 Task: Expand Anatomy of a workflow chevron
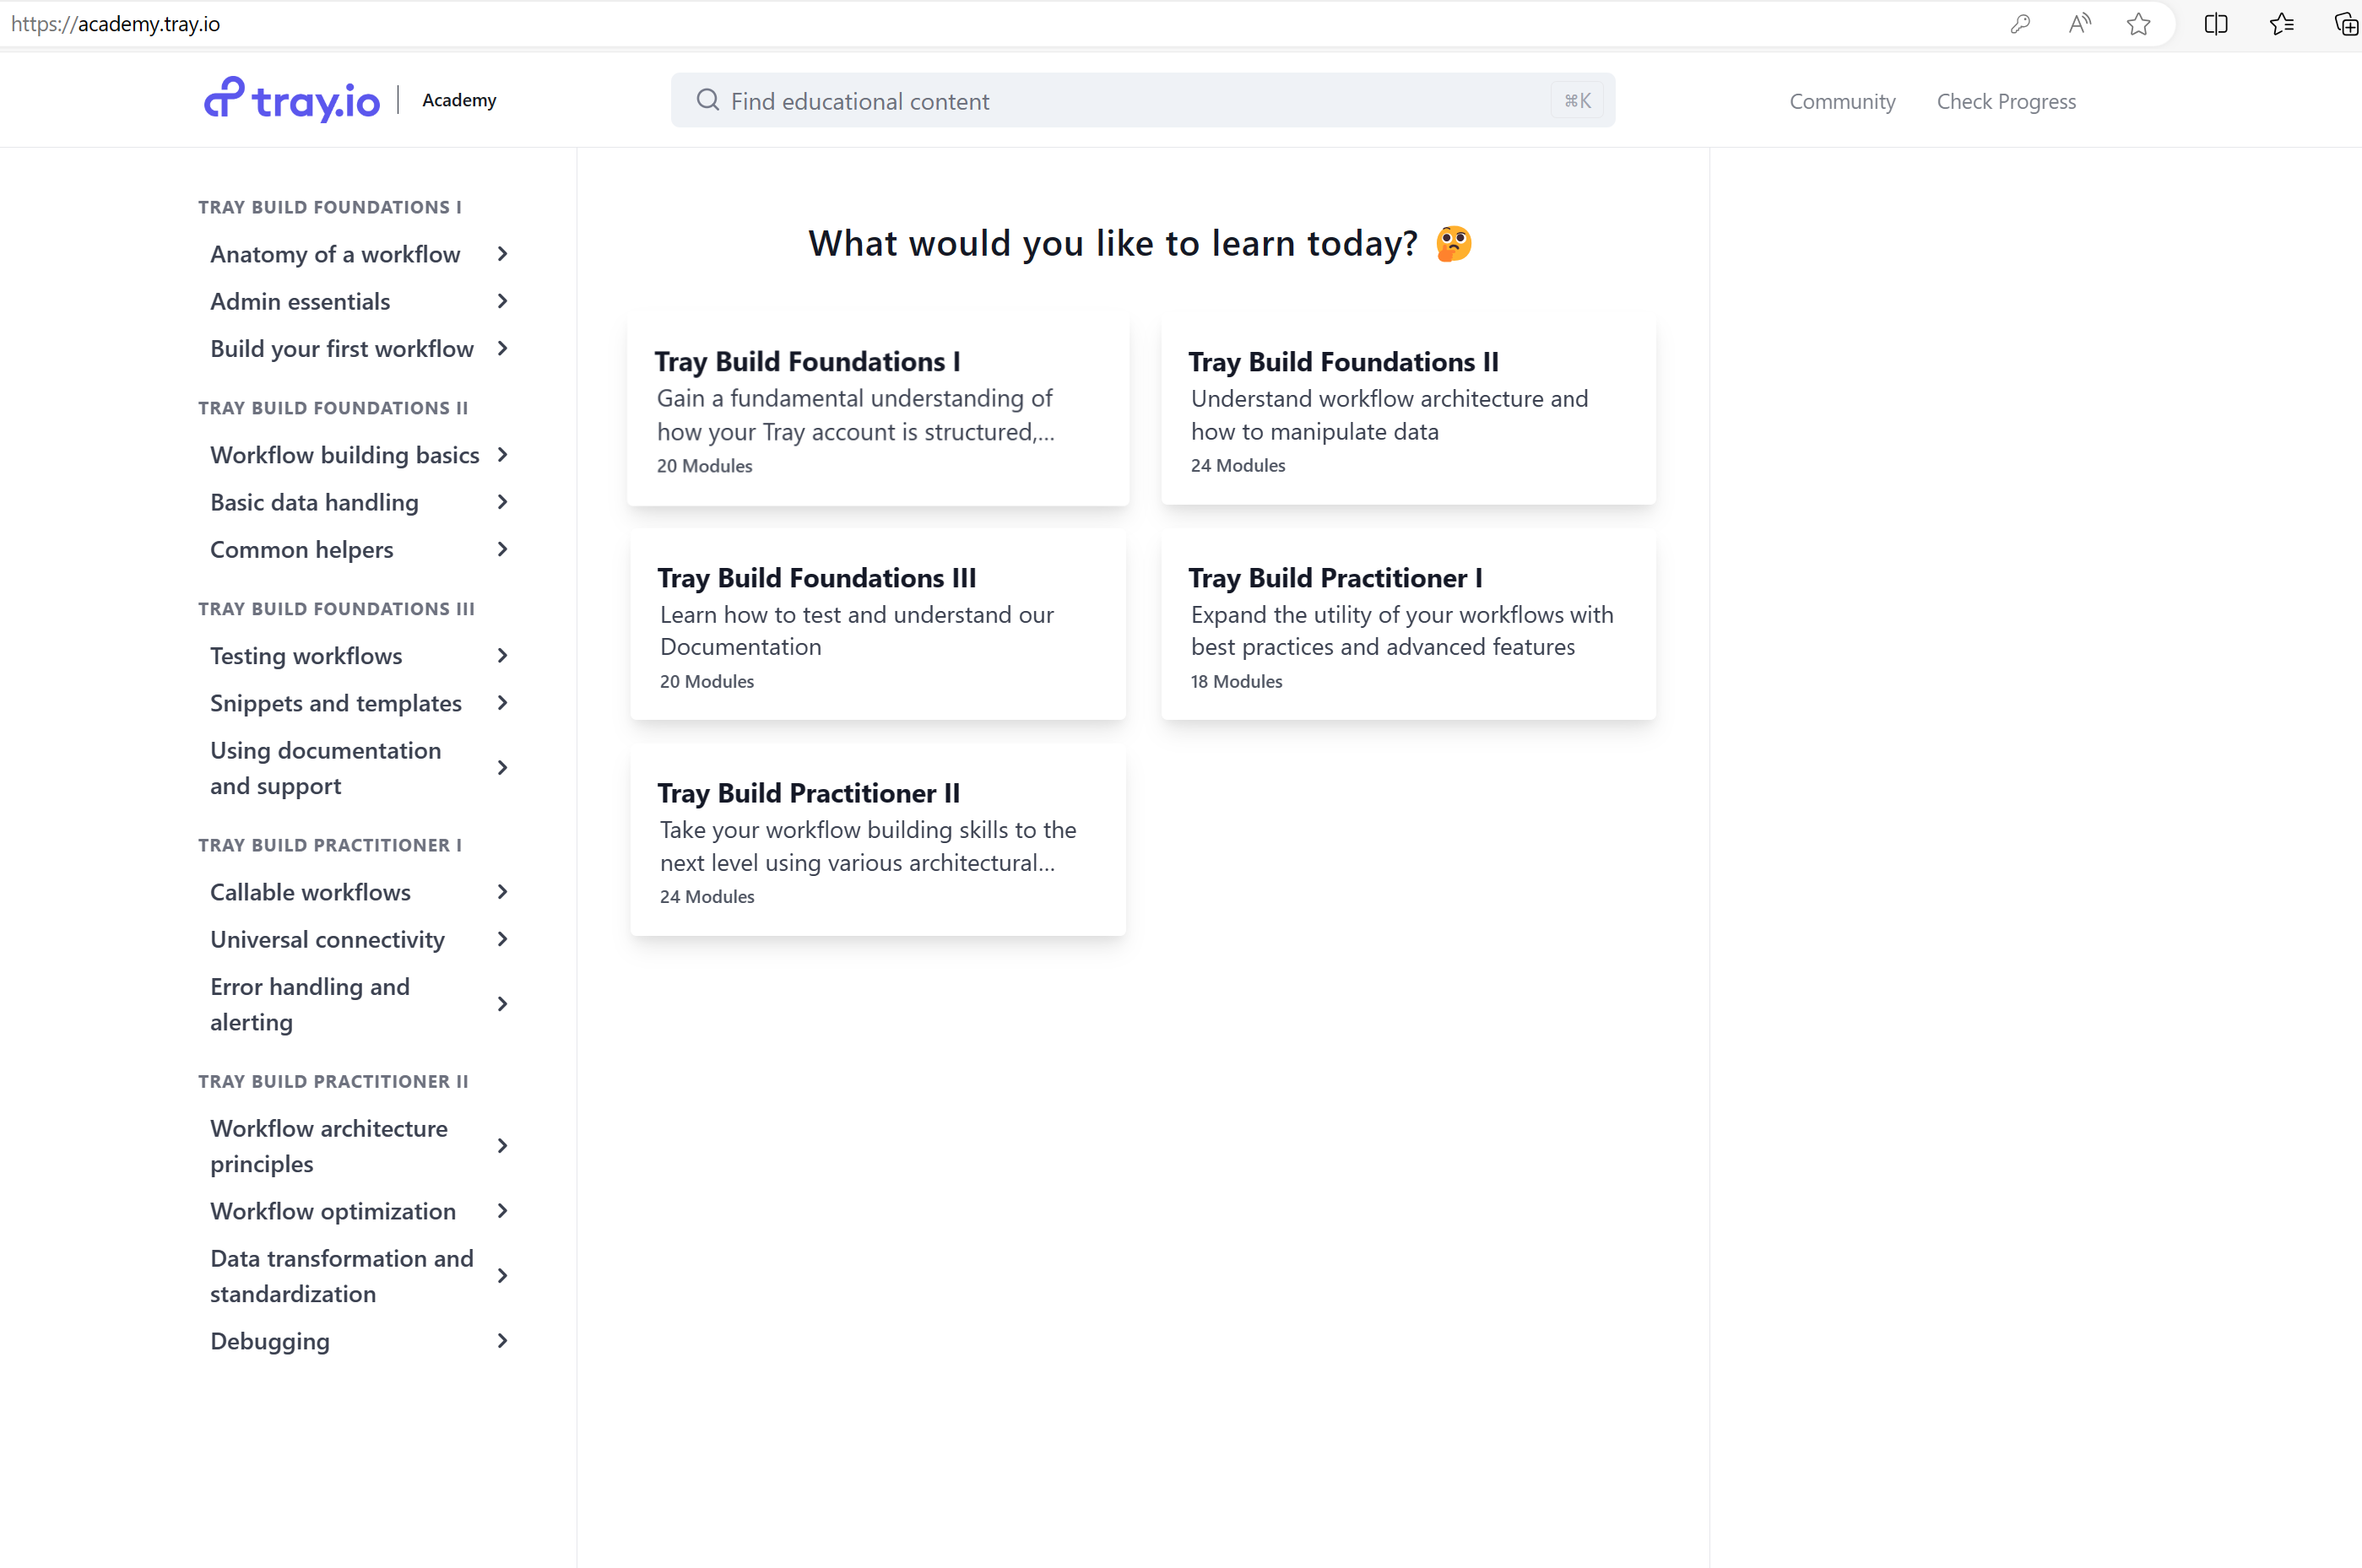pos(502,254)
